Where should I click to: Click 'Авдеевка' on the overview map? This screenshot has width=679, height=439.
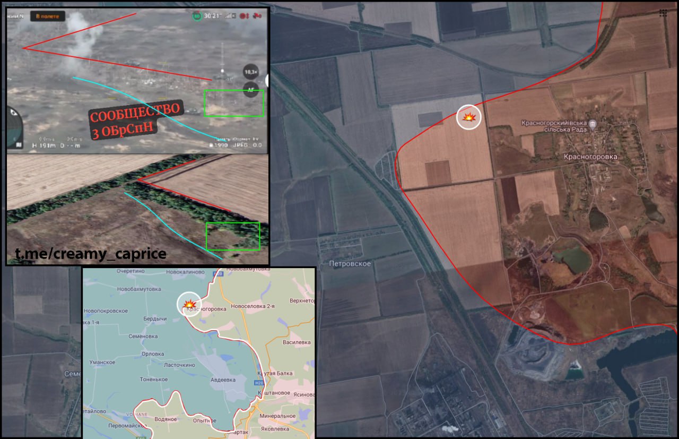coord(223,379)
